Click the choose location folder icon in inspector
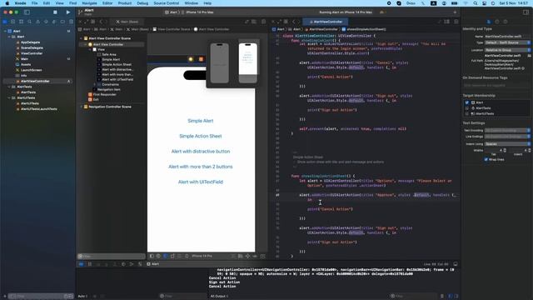The width and height of the screenshot is (533, 300). tap(530, 56)
